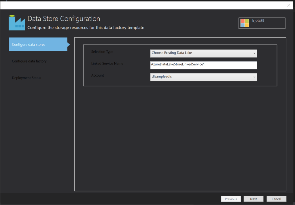Screen dimensions: 295x205
Task: Click the Data Factory logo icon
Action: pyautogui.click(x=17, y=23)
